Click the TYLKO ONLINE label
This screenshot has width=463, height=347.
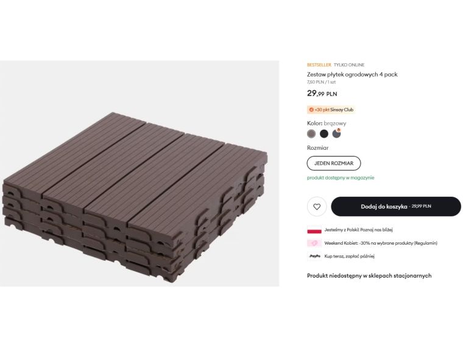[x=349, y=65]
